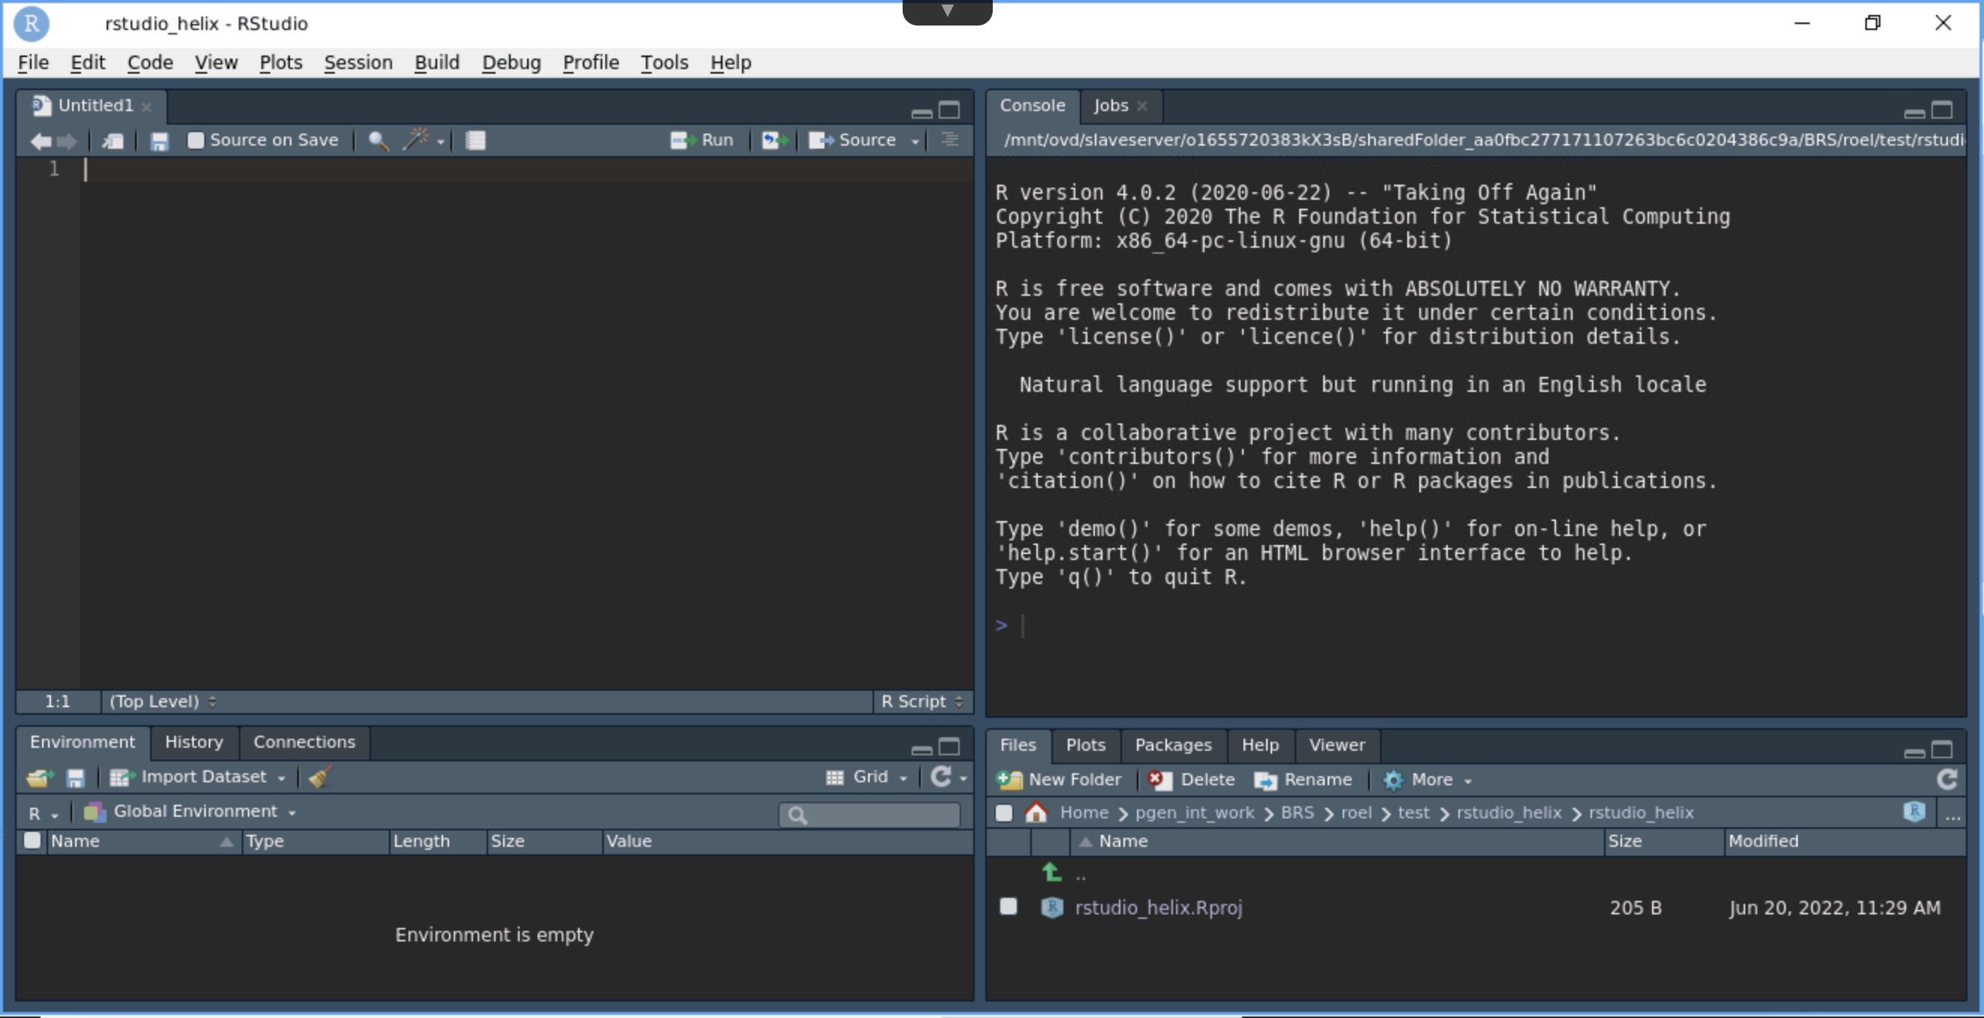The height and width of the screenshot is (1018, 1984).
Task: Navigate to BRS in path breadcrumb
Action: pyautogui.click(x=1297, y=812)
